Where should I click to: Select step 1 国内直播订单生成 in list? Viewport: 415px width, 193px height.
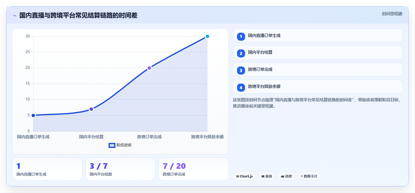click(x=318, y=35)
